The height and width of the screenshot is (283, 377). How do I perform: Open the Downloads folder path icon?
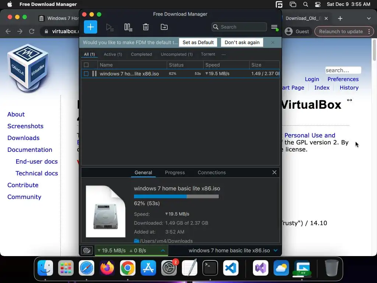coord(137,241)
